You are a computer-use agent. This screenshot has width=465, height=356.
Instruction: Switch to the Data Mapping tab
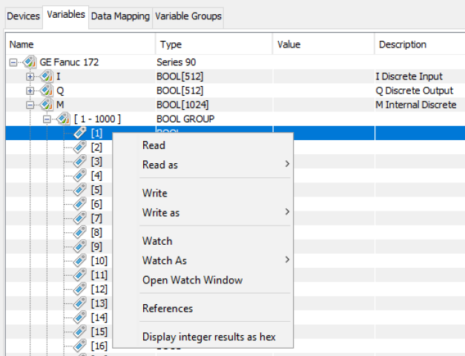120,16
